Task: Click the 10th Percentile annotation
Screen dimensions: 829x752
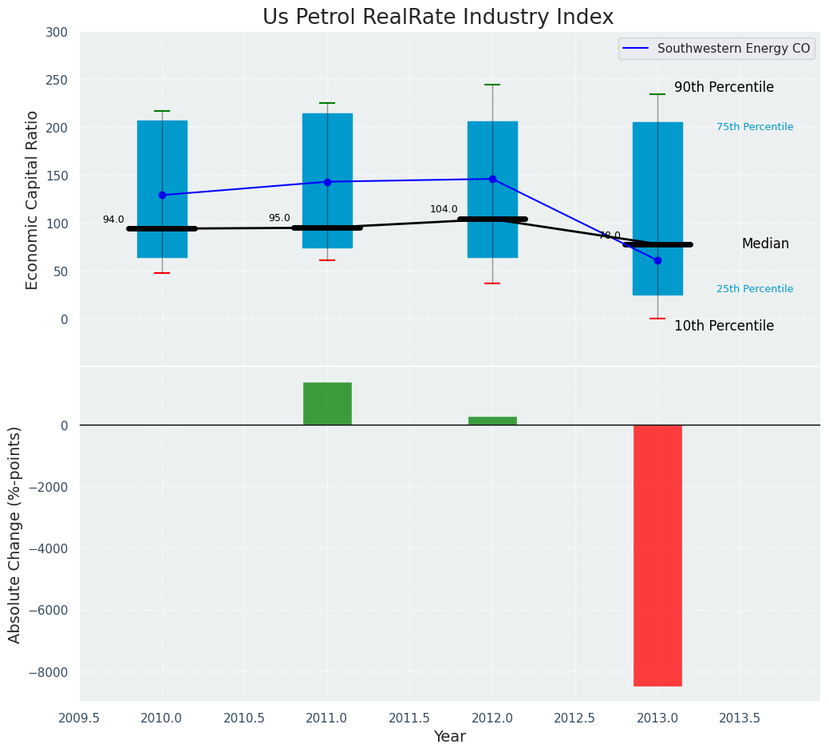Action: 724,326
